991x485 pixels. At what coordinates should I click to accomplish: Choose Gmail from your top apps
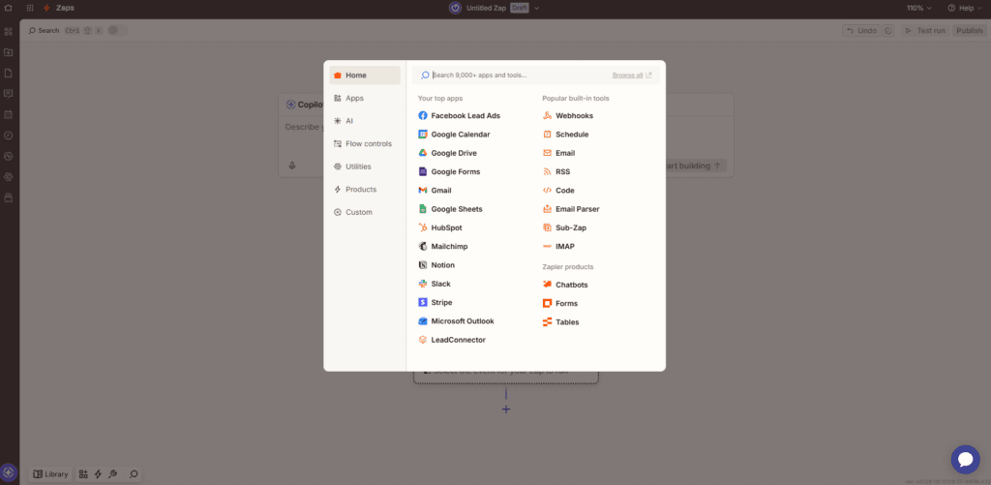(x=435, y=191)
